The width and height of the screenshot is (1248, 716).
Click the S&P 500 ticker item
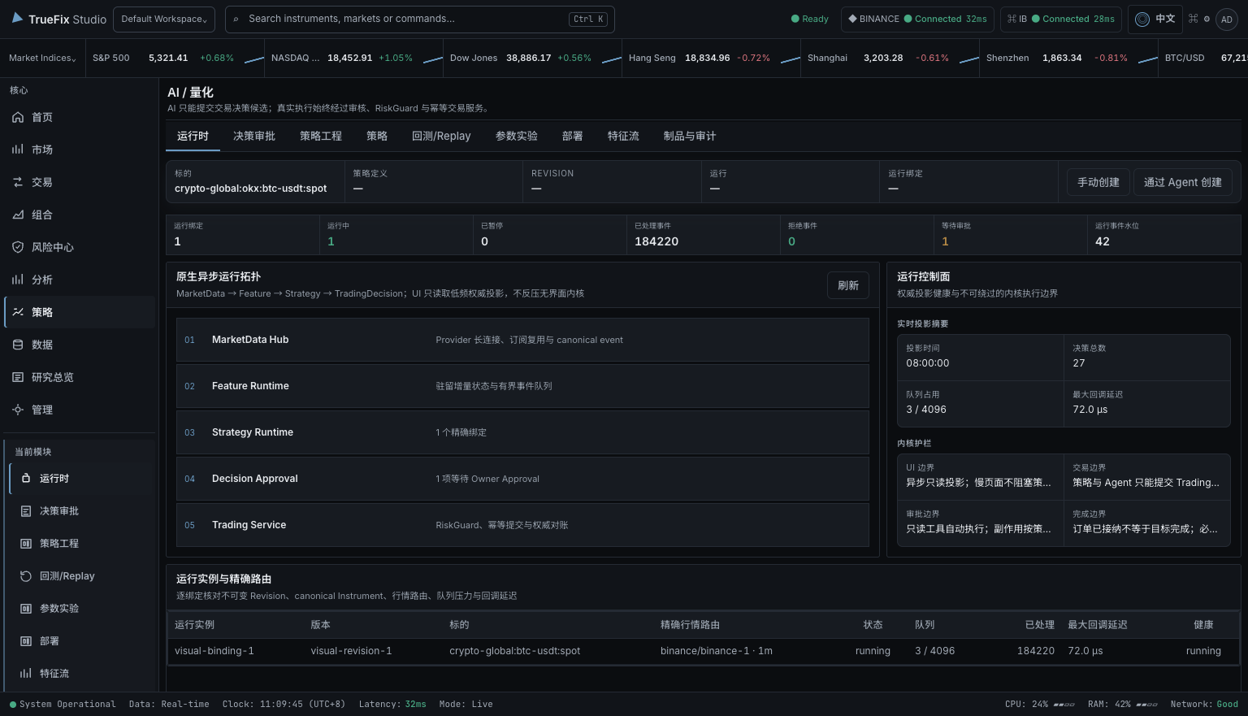[175, 58]
